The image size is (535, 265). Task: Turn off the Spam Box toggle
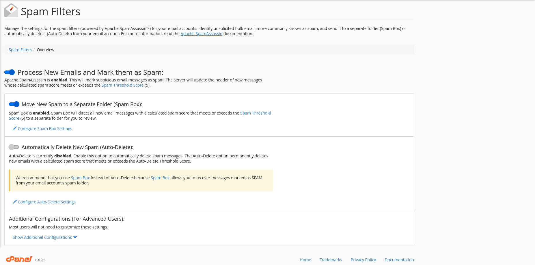[x=14, y=104]
